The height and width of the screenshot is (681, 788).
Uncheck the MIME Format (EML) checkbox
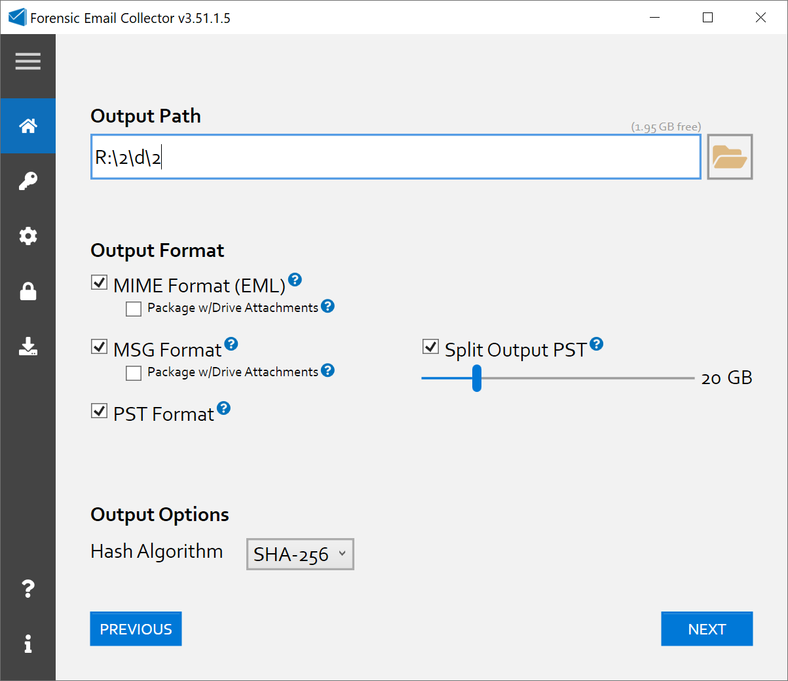[100, 282]
